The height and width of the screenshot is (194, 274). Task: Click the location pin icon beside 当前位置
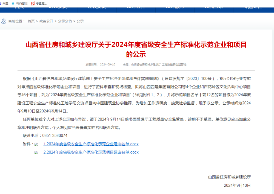click(4, 21)
